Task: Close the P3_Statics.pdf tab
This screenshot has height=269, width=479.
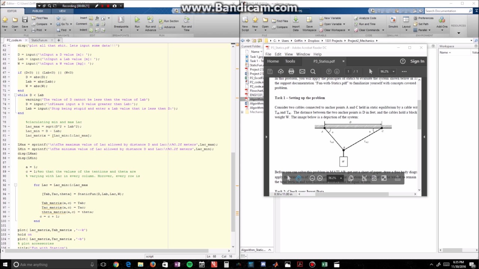Action: [x=343, y=61]
